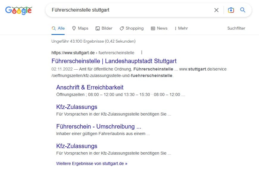Open the last Kfz-Zulassungs sitelink
This screenshot has width=259, height=170.
coord(77,146)
